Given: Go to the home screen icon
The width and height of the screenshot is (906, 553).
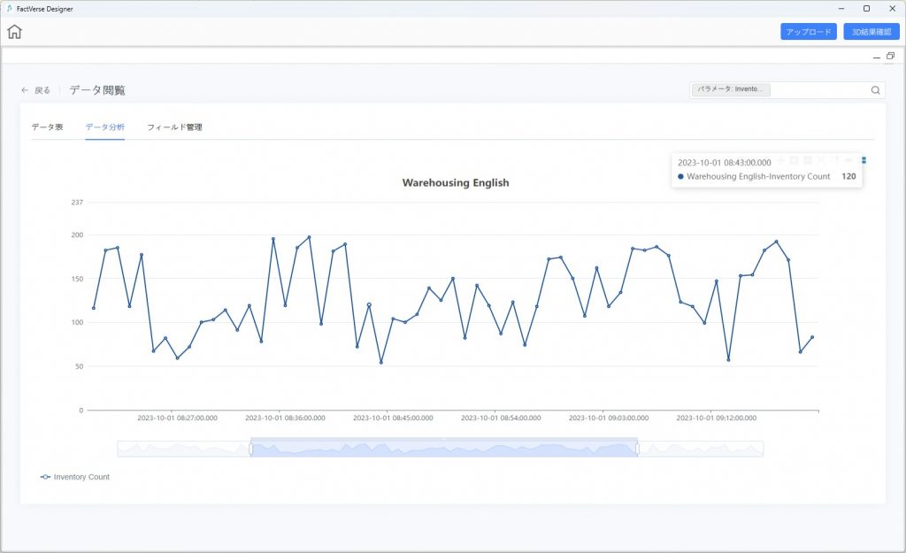Looking at the screenshot, I should [15, 32].
